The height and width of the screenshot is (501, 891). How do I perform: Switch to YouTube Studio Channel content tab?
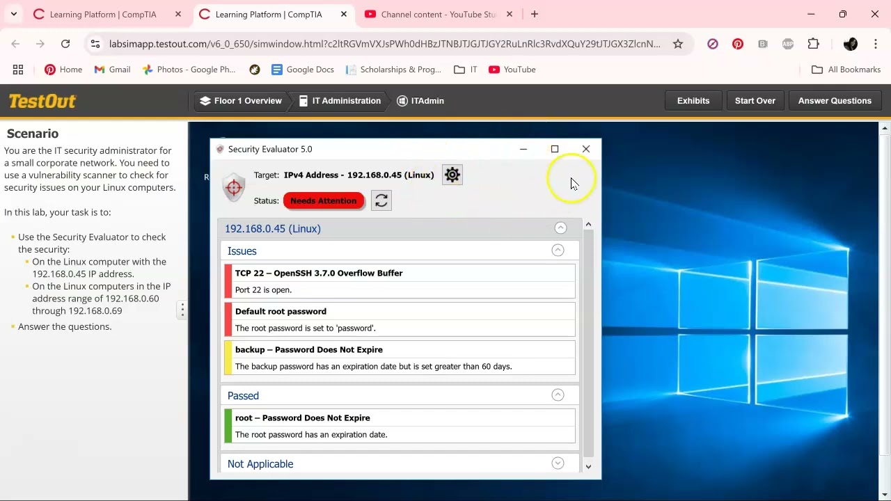(x=439, y=14)
